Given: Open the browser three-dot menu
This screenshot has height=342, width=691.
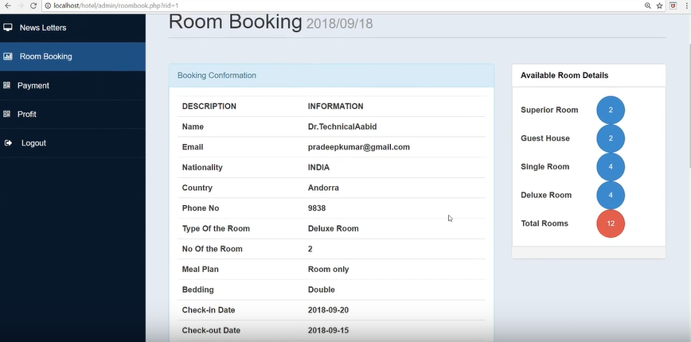Looking at the screenshot, I should (686, 6).
